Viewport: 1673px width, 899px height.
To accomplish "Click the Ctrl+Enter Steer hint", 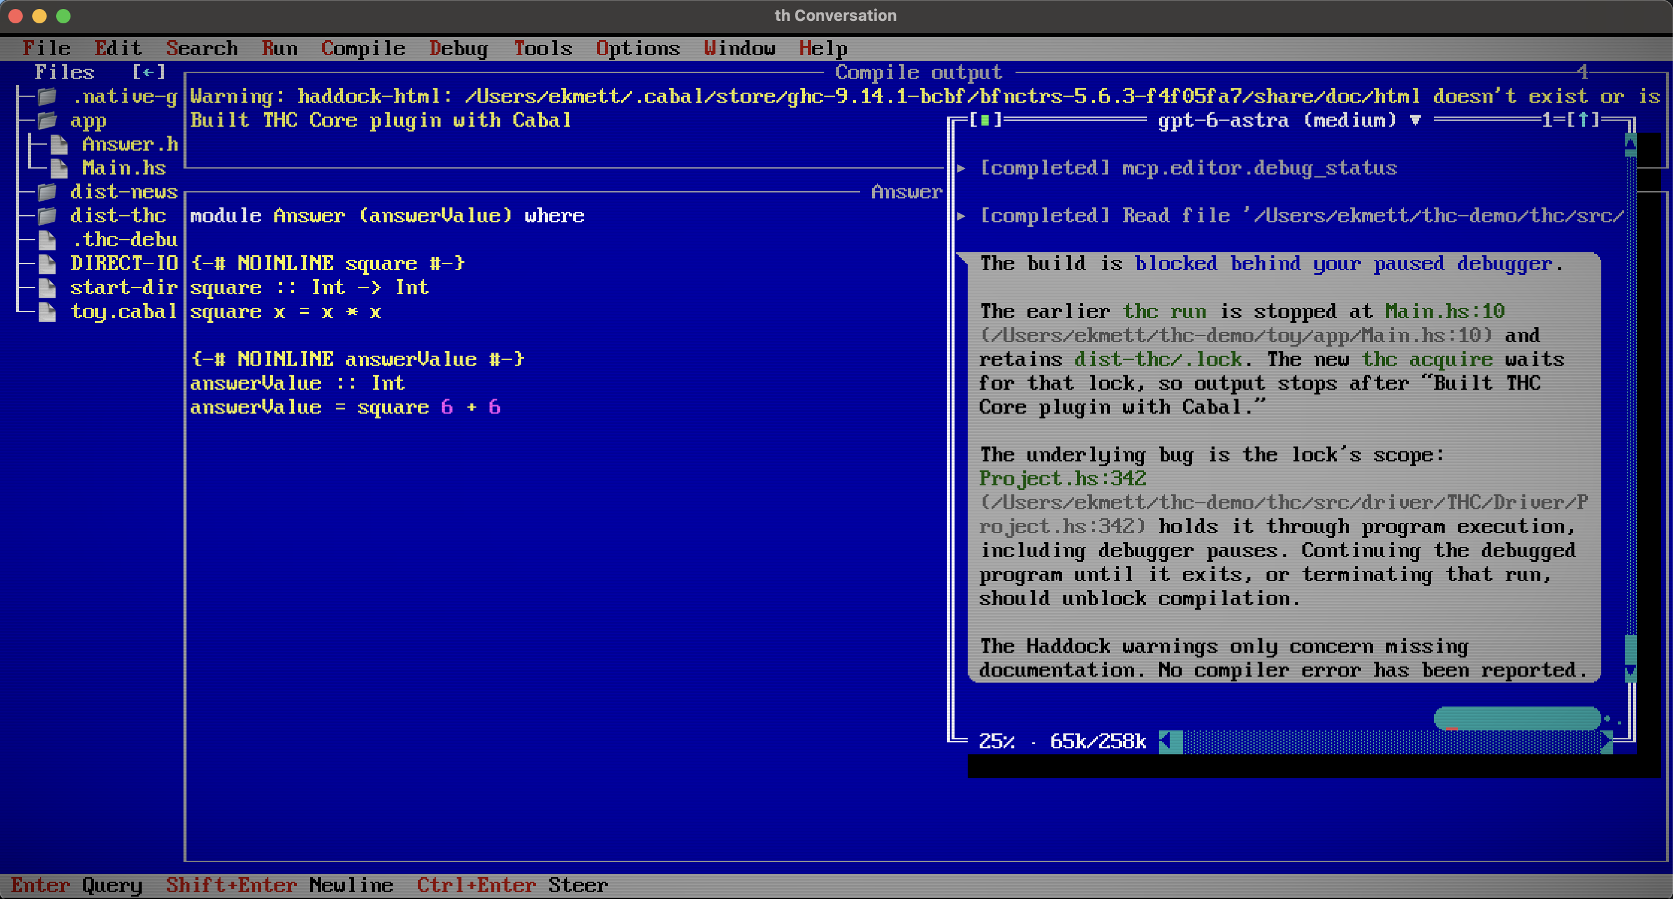I will coord(512,885).
